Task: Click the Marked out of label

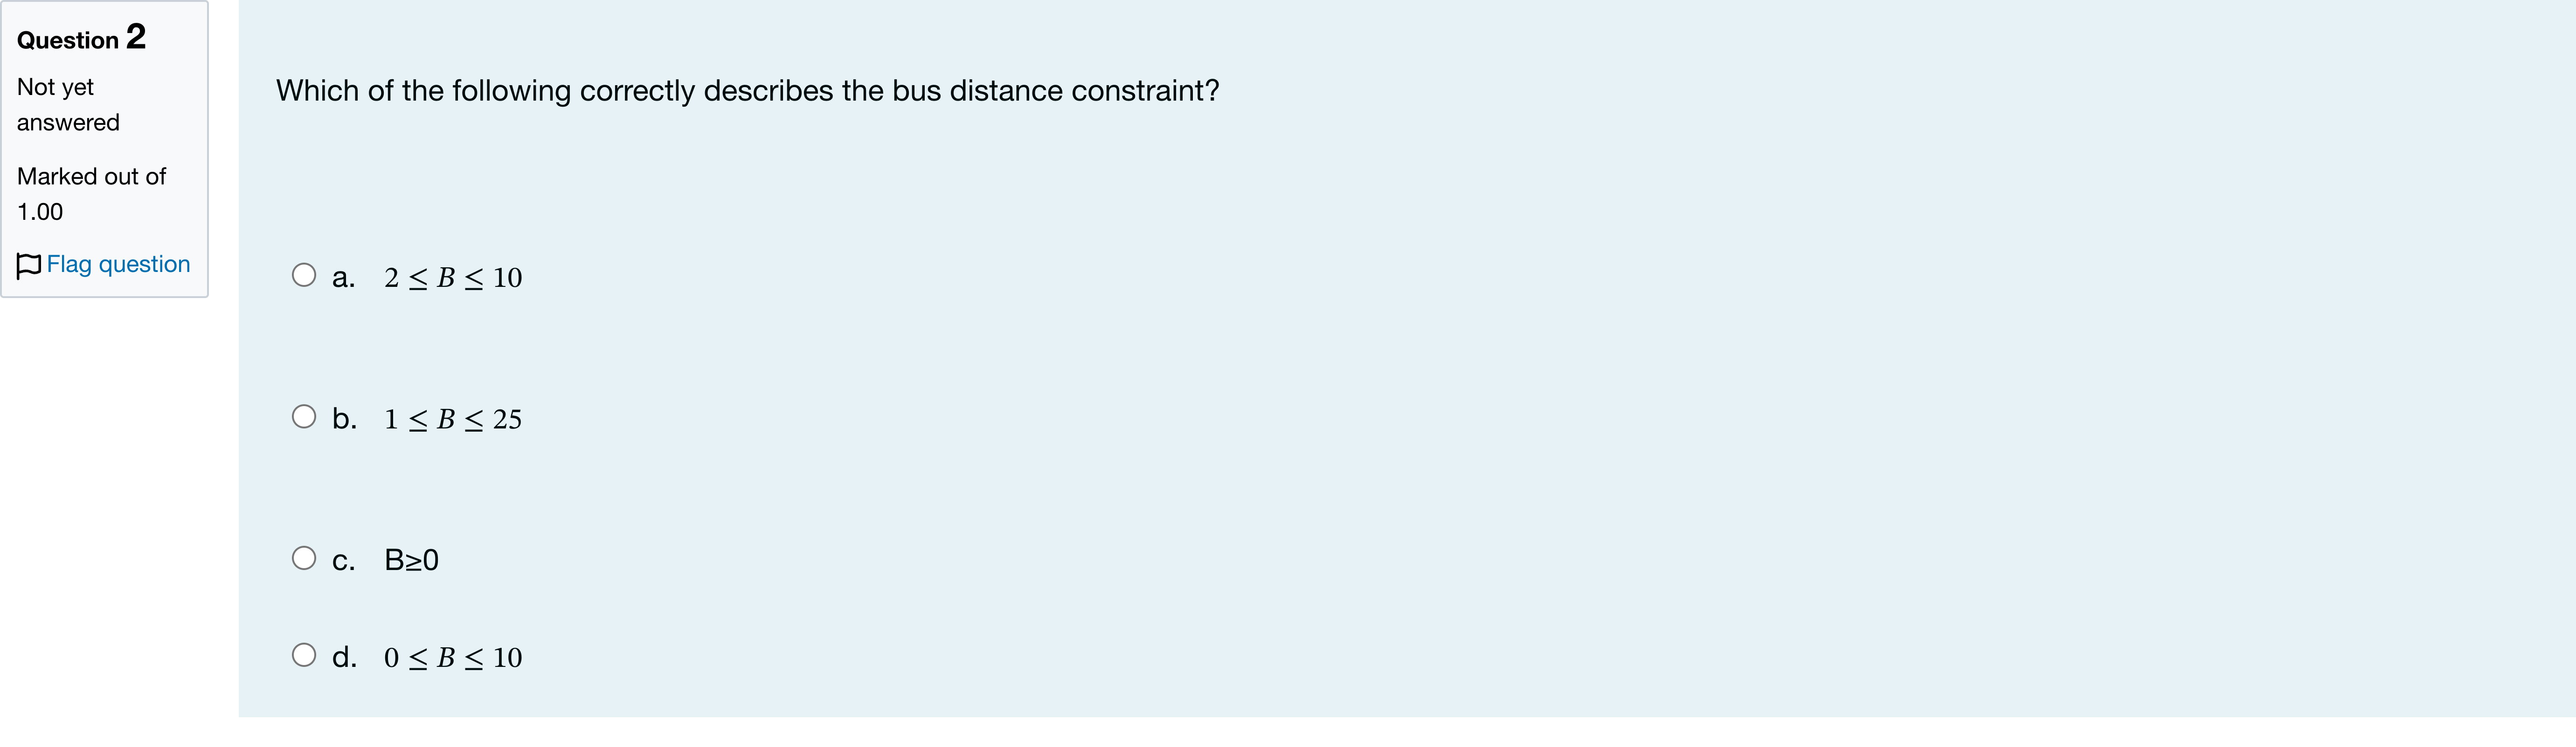Action: [92, 177]
